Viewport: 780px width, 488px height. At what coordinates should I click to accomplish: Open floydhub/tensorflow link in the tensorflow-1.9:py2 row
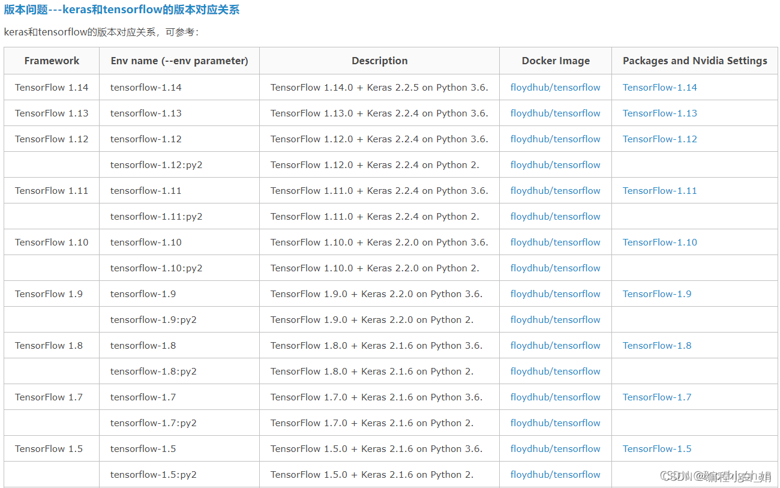click(x=555, y=320)
